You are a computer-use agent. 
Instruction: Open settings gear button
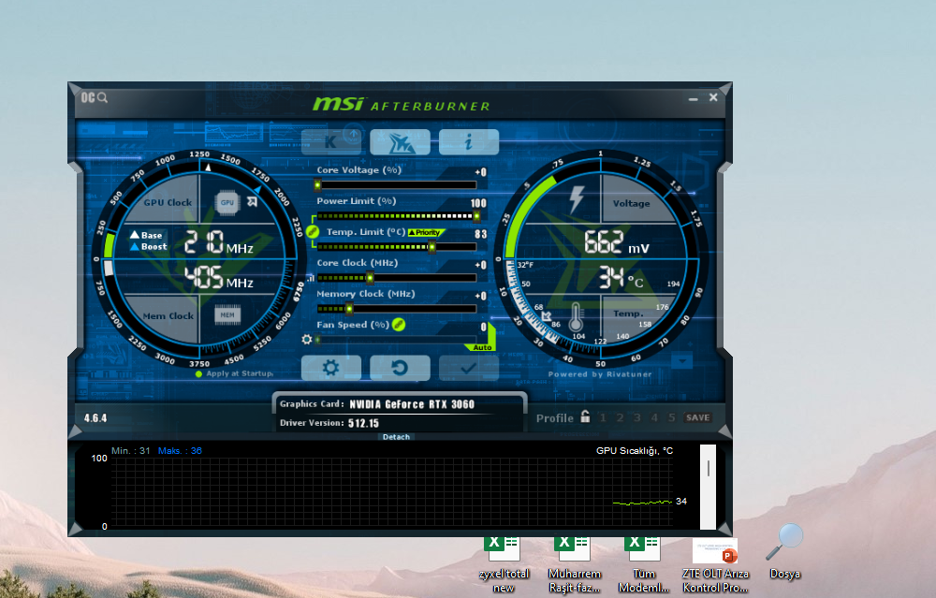tap(330, 368)
